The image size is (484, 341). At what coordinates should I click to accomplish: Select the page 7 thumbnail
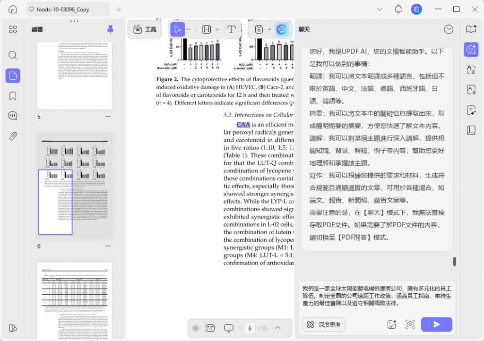[x=75, y=301]
